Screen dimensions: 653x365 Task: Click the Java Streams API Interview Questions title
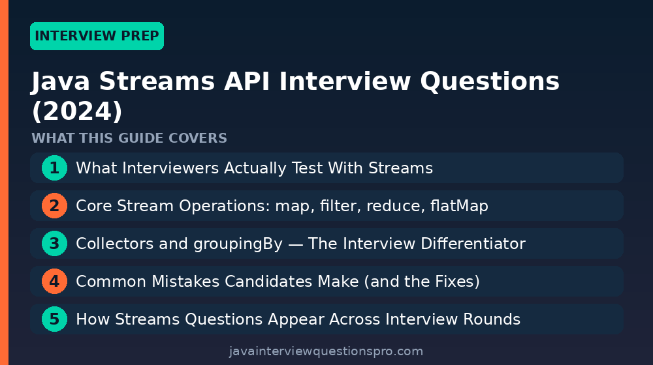click(295, 96)
